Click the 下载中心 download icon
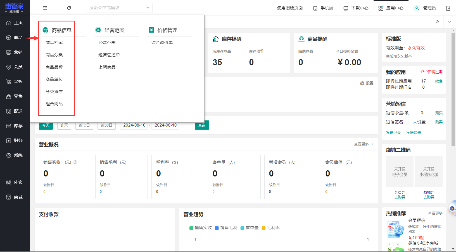Image resolution: width=456 pixels, height=252 pixels. pyautogui.click(x=346, y=8)
